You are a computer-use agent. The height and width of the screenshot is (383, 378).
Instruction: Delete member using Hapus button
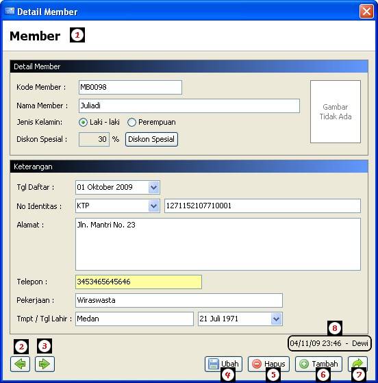click(x=268, y=364)
